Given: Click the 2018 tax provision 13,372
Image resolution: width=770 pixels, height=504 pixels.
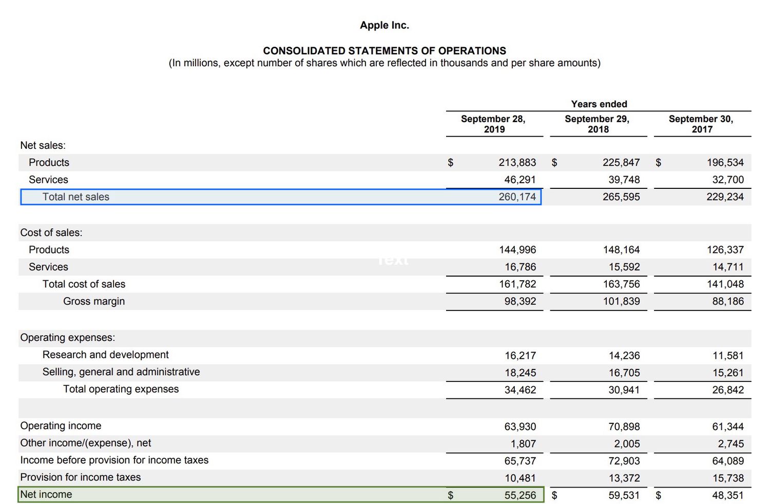Looking at the screenshot, I should 624,478.
